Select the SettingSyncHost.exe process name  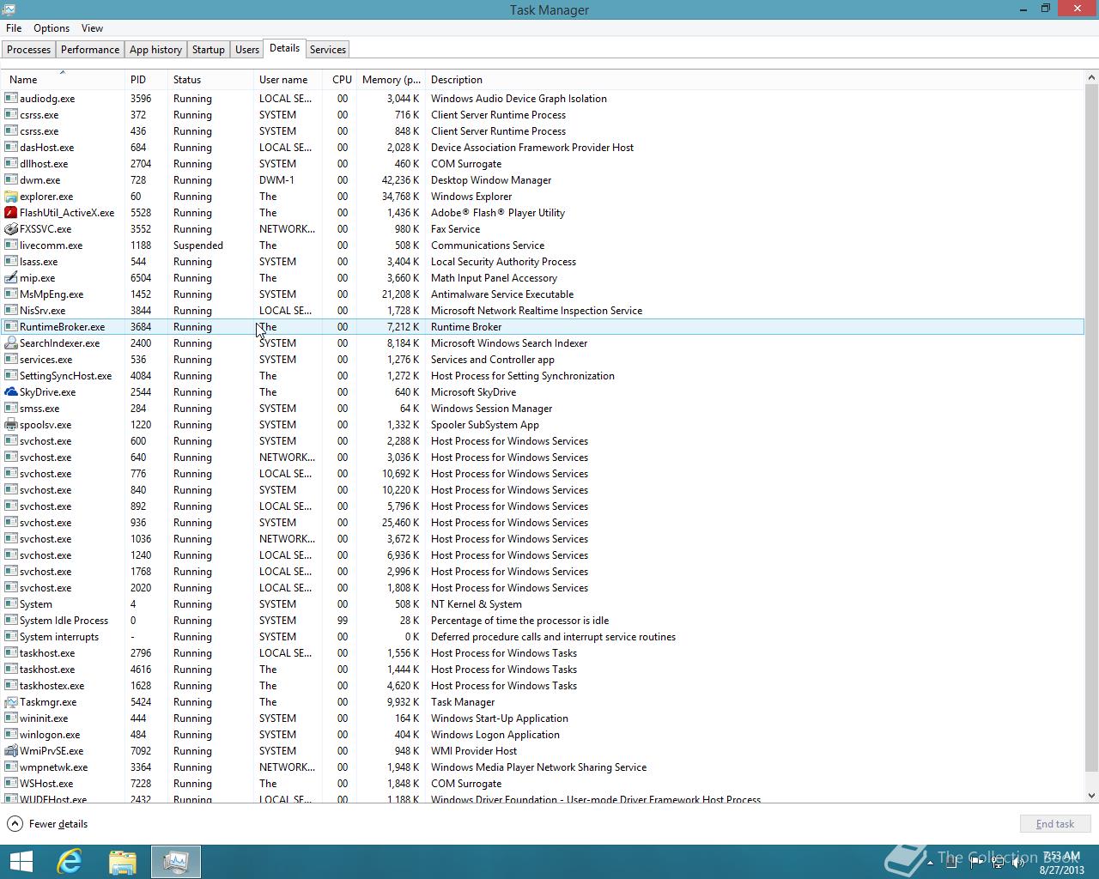65,376
